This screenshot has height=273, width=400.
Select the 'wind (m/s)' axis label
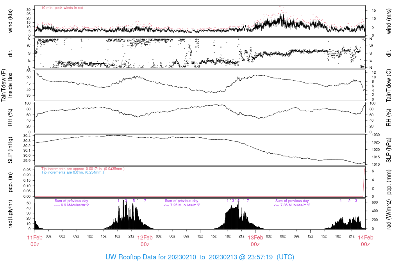click(x=389, y=21)
